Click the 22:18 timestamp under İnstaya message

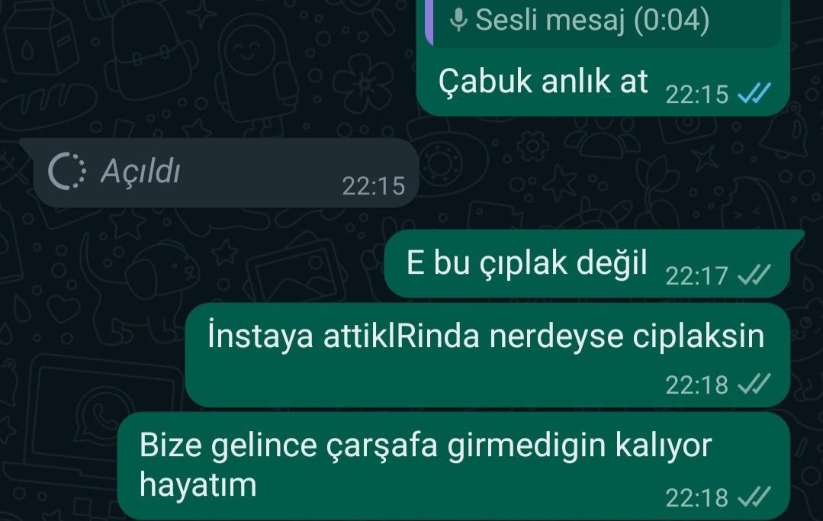(697, 384)
